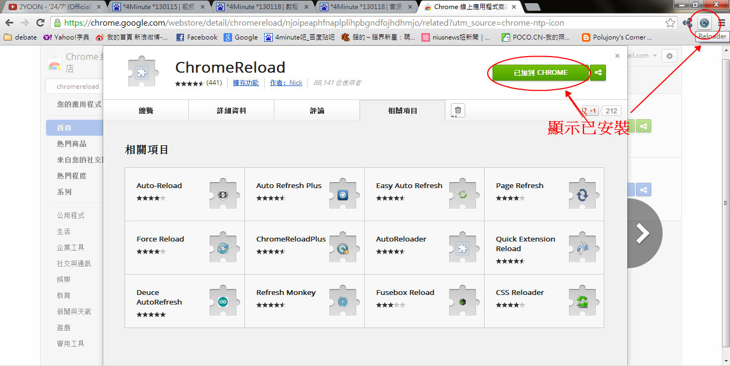
Task: Open the CSS Reloader title link
Action: [520, 292]
